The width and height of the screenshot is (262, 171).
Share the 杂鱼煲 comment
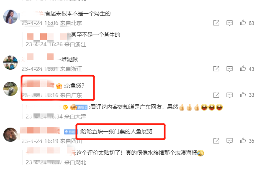(x=216, y=95)
